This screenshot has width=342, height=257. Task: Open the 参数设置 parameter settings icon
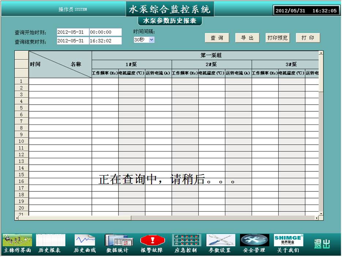(x=220, y=241)
